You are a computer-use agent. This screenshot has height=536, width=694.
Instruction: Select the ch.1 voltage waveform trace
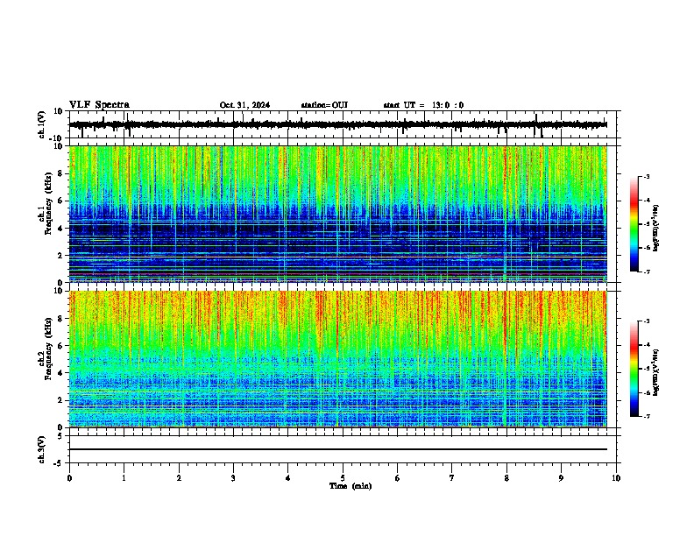tap(337, 125)
